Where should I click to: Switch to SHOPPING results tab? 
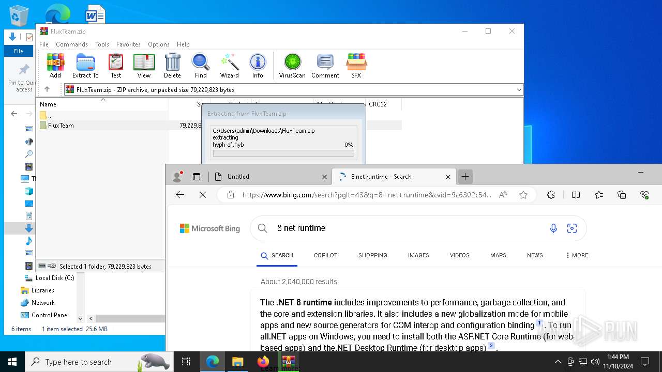(373, 255)
